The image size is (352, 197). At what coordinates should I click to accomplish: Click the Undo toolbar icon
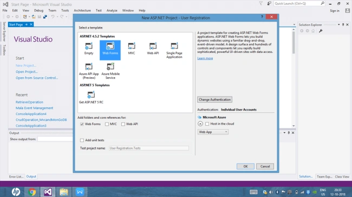pyautogui.click(x=53, y=17)
